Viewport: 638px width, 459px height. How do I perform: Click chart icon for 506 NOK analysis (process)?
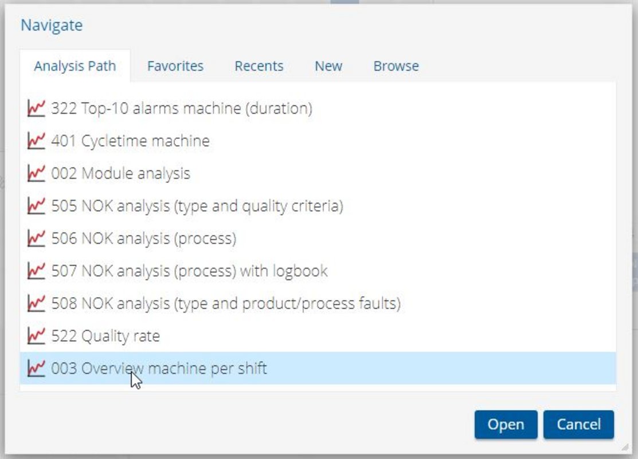coord(36,238)
